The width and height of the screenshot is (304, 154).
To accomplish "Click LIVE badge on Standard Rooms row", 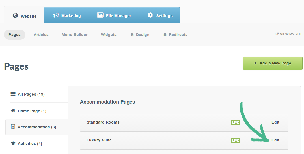I will [236, 122].
